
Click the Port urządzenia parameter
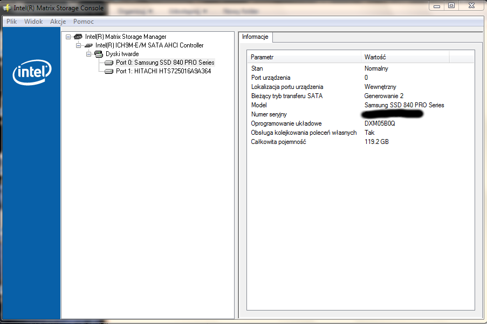271,78
